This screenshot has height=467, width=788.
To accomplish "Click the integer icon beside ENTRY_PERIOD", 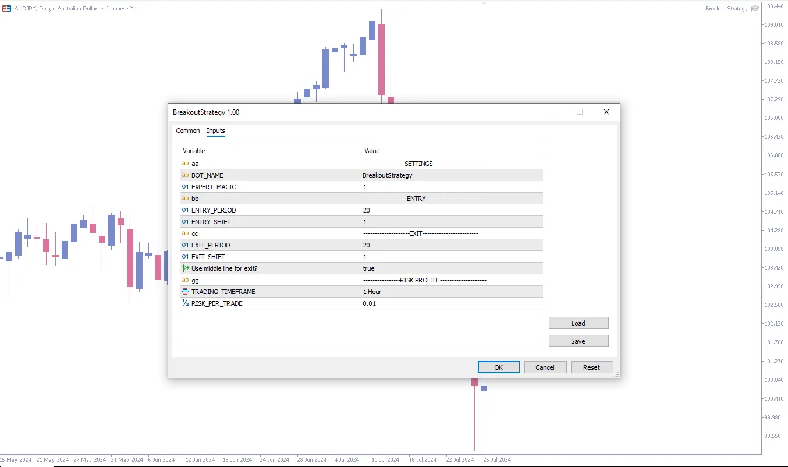I will [185, 210].
